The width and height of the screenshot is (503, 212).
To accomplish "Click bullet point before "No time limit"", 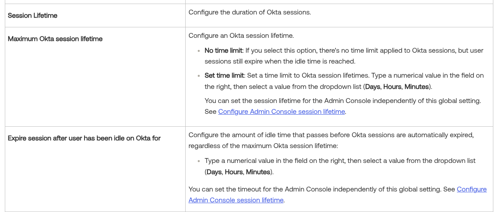I will (x=199, y=51).
